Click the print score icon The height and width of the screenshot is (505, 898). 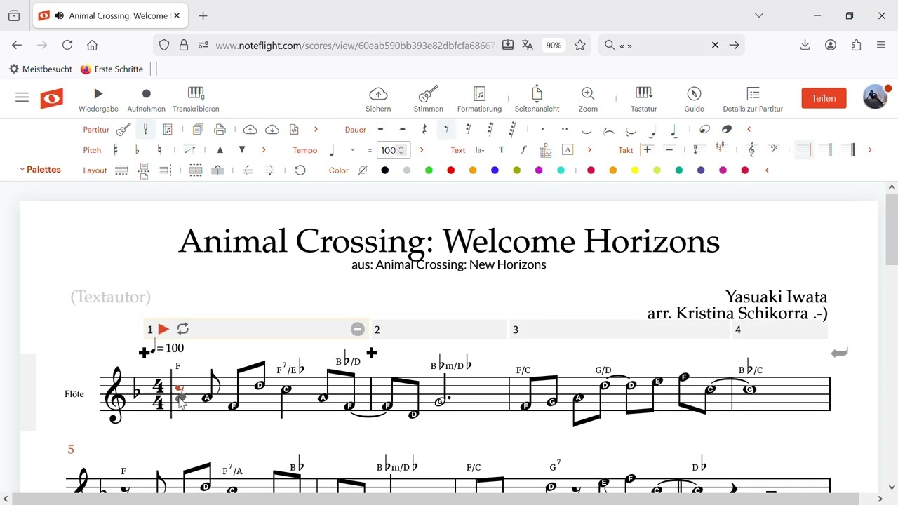tap(220, 130)
